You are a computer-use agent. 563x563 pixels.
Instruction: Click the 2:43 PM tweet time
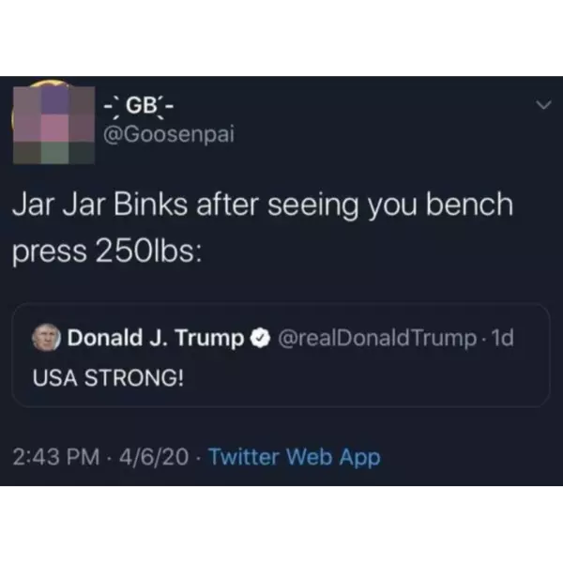(56, 457)
